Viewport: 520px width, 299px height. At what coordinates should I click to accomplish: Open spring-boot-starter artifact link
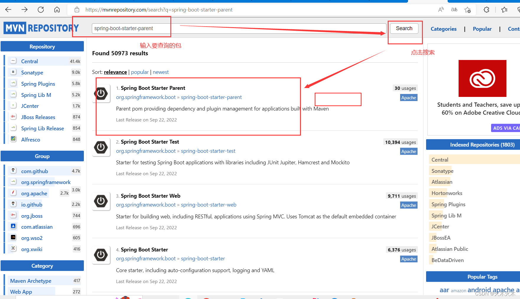click(203, 259)
